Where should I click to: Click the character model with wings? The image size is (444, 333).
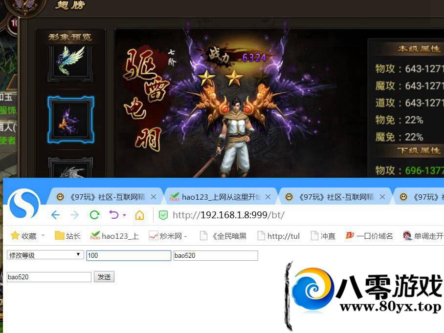tap(235, 136)
